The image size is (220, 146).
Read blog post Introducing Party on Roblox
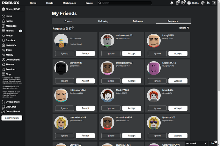(11, 87)
